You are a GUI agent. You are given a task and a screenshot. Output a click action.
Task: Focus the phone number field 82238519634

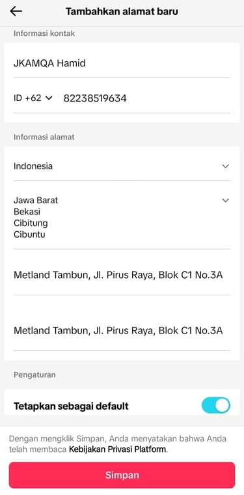(146, 98)
